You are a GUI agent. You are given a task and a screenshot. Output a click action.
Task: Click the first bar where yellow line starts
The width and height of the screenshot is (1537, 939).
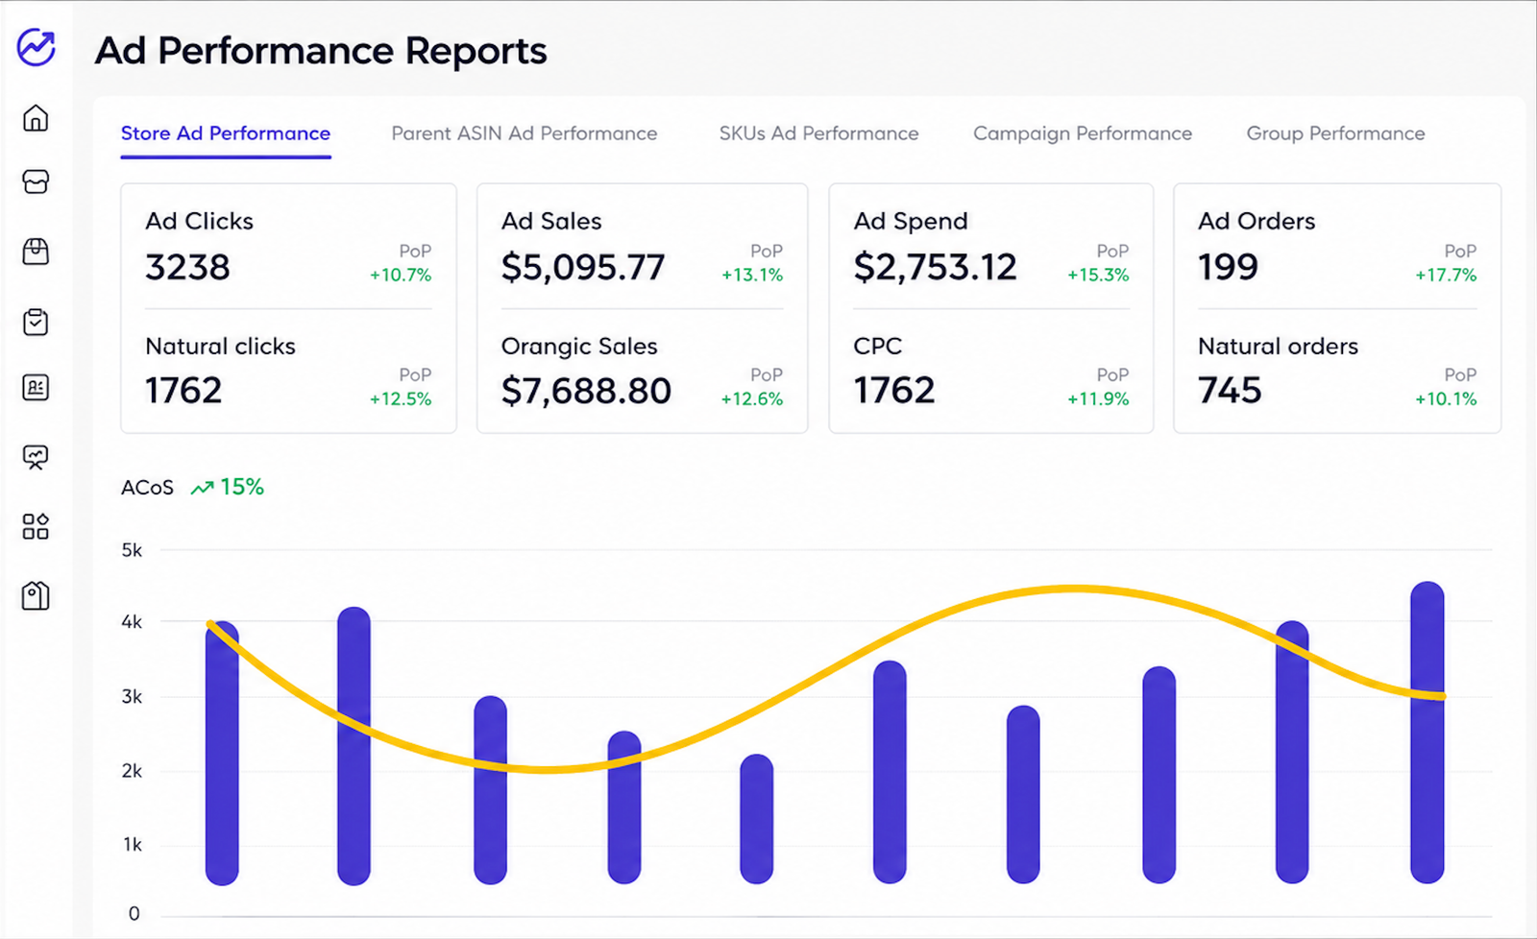(222, 753)
